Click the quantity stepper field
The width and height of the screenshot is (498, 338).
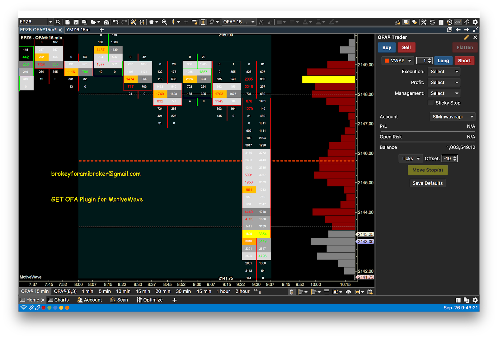424,60
